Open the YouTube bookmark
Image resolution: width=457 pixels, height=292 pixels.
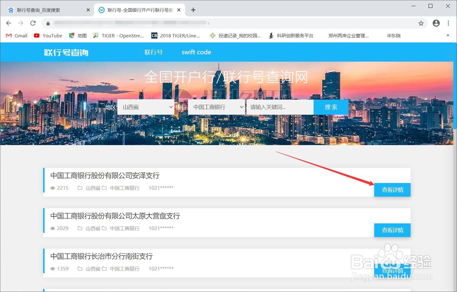[x=48, y=36]
